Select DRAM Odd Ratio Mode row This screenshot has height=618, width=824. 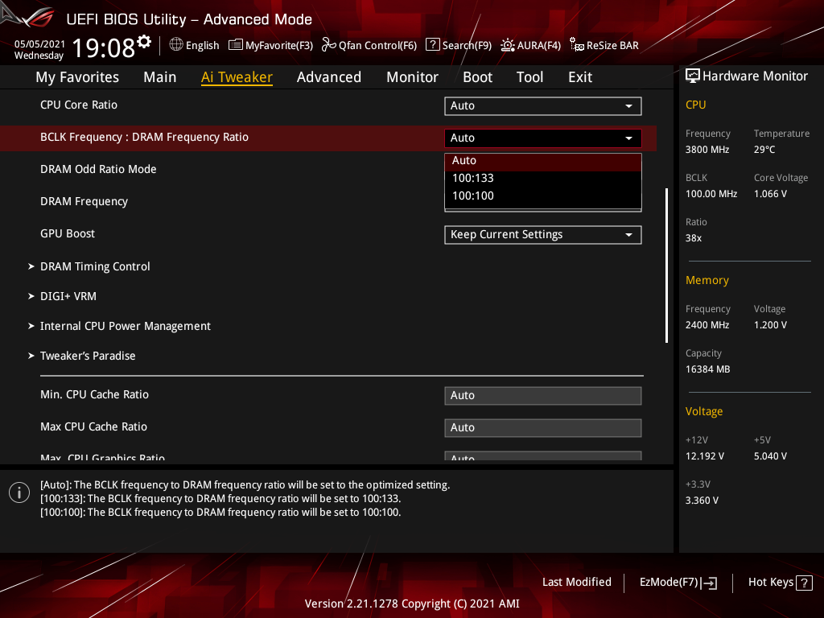[x=98, y=169]
